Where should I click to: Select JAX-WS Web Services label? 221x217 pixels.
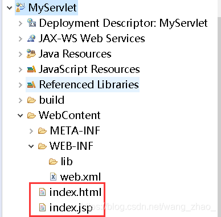[x=92, y=39]
